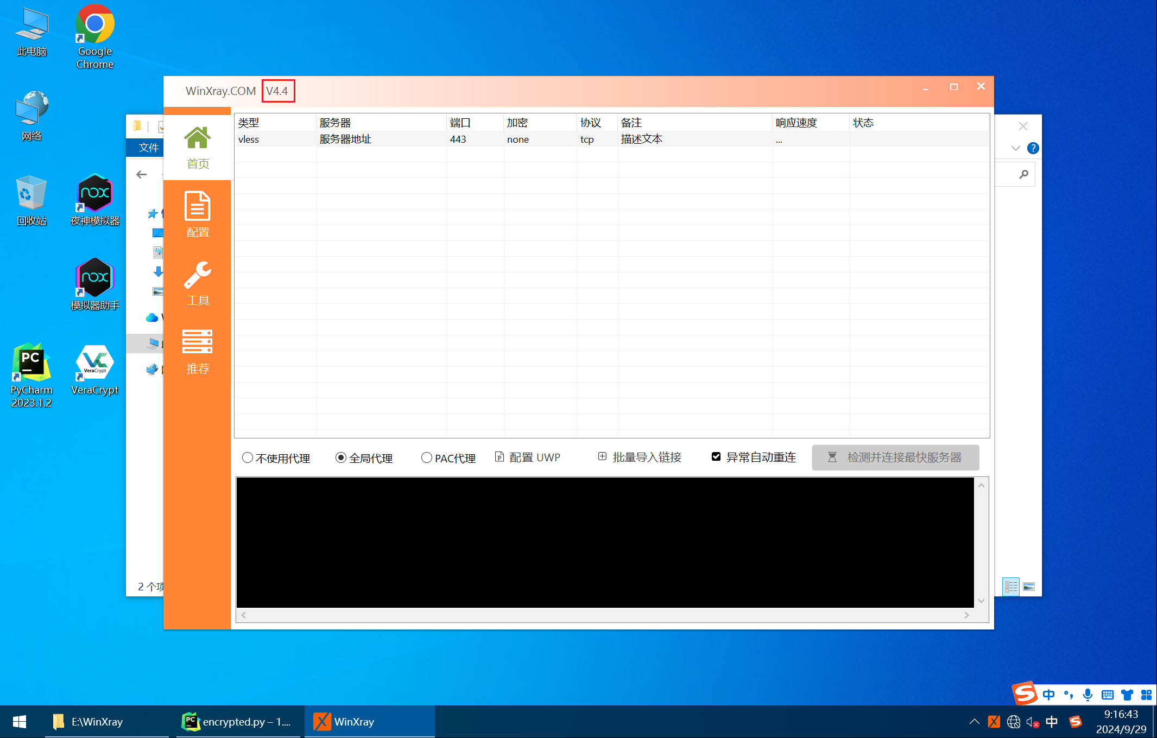Switch File Explorer to large icons view
This screenshot has width=1157, height=738.
[x=1029, y=587]
